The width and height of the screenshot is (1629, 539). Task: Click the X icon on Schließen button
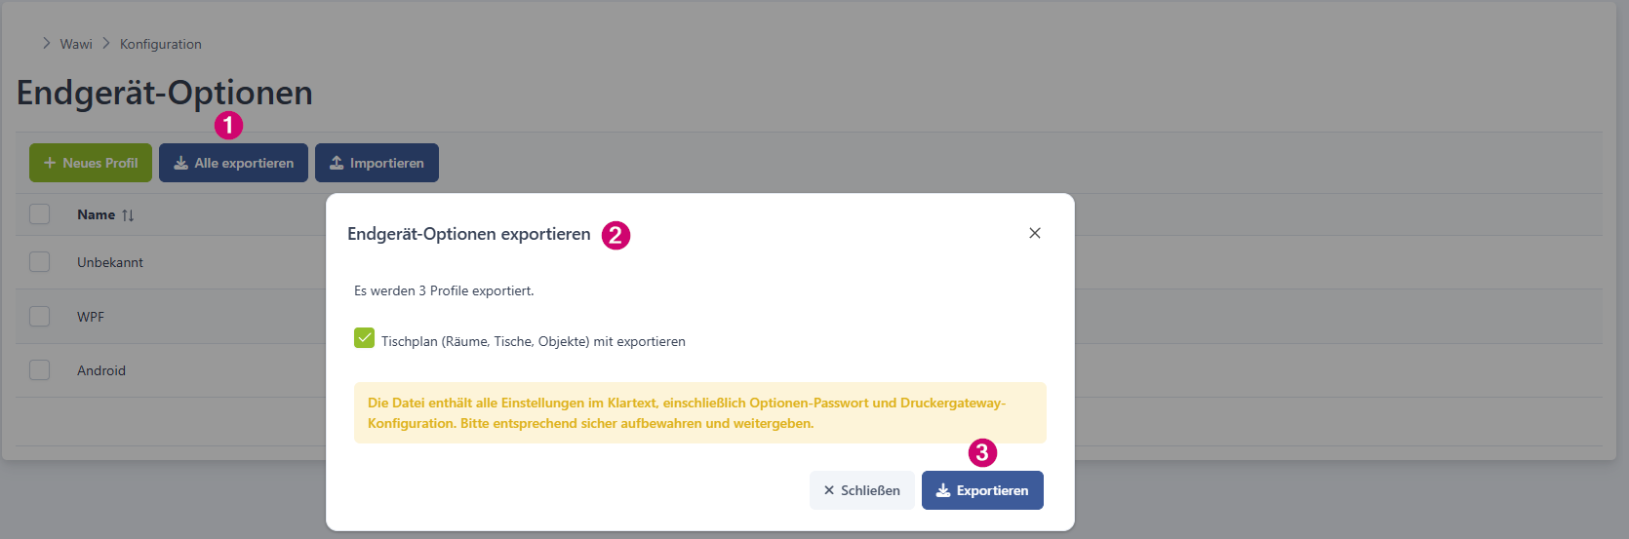pos(829,490)
